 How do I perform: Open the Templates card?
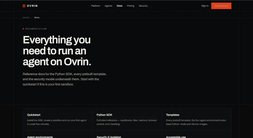pos(196,120)
